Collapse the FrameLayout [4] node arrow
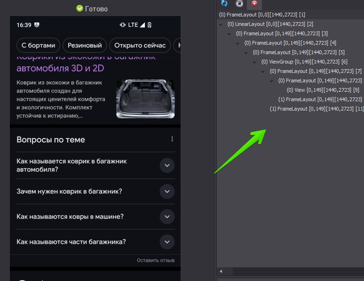This screenshot has height=281, width=364. pyautogui.click(x=237, y=43)
